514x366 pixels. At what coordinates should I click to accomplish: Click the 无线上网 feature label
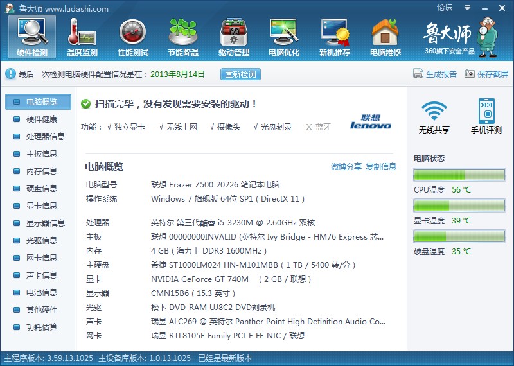point(181,126)
